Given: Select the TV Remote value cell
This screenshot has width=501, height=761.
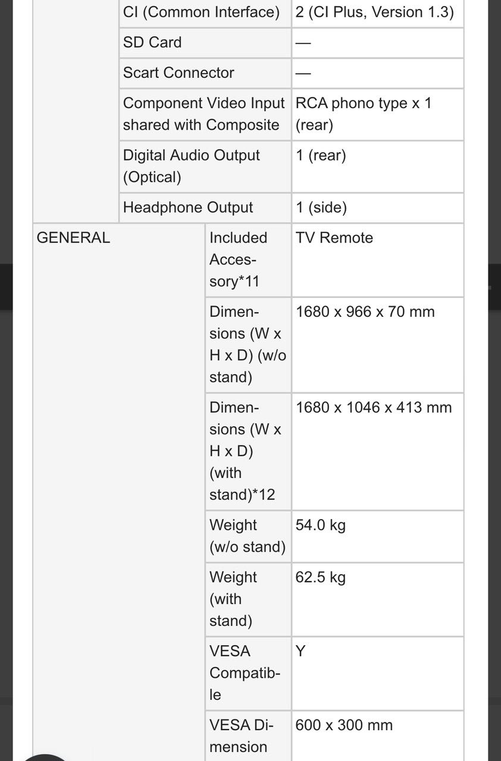Looking at the screenshot, I should [334, 238].
